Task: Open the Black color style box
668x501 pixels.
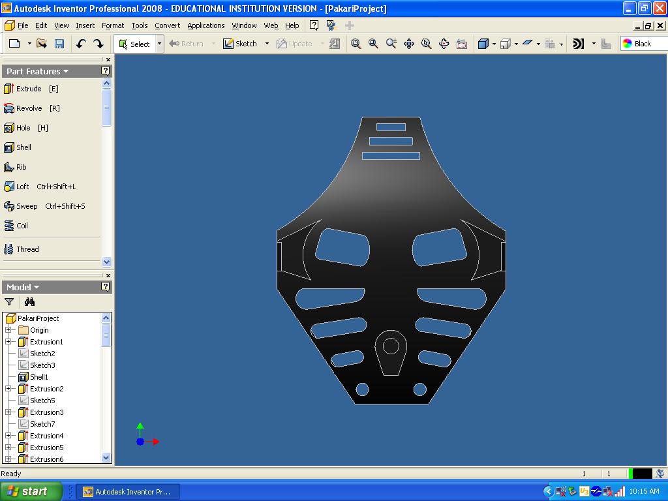Action: 643,44
